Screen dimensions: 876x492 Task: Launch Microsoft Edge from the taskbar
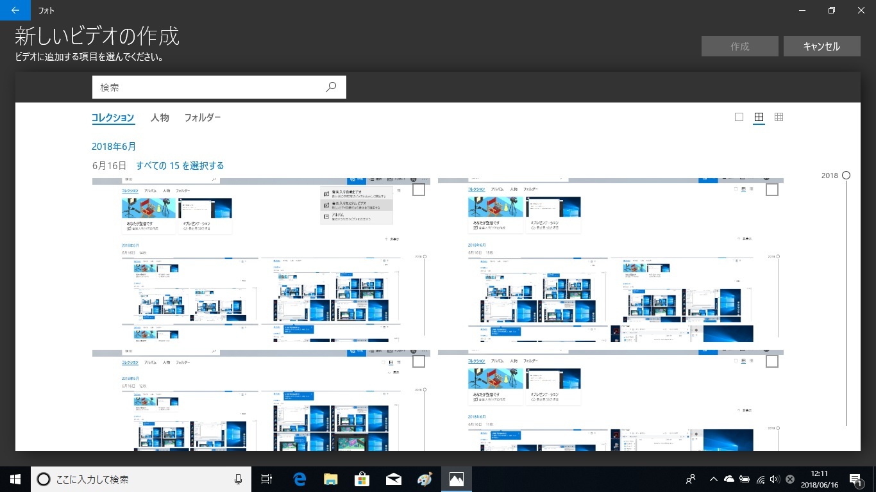299,479
